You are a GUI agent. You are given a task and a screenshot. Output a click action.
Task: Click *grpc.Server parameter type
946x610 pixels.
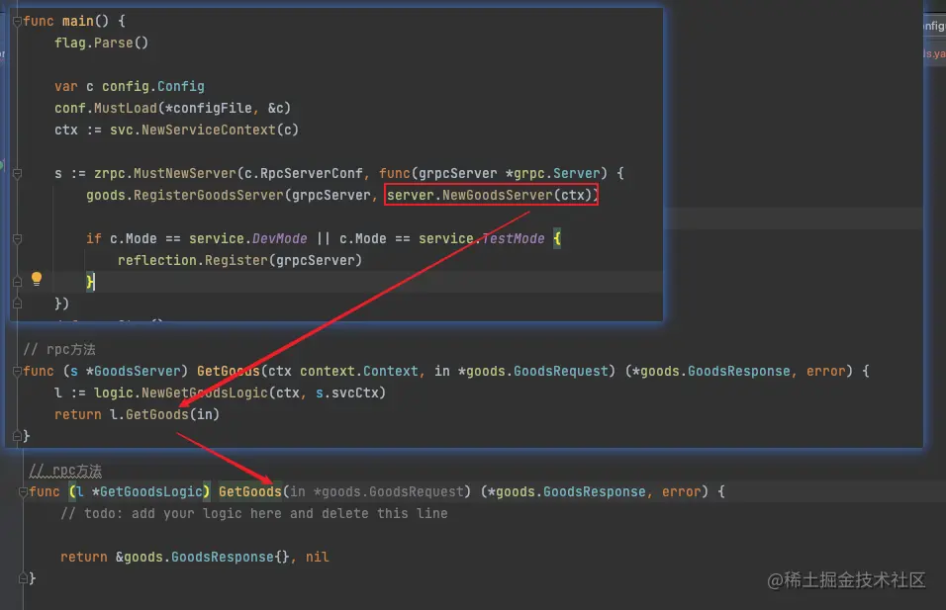pyautogui.click(x=553, y=174)
